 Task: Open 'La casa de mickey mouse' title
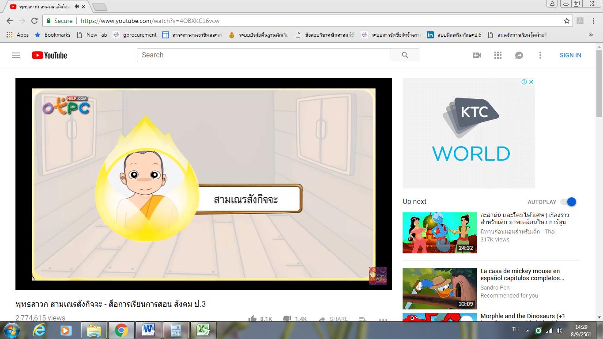coord(522,275)
